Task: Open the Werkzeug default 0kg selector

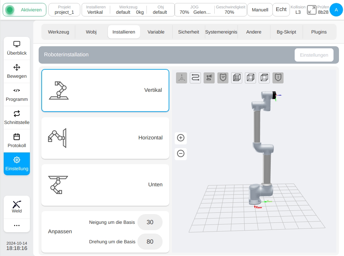Action: coord(128,10)
